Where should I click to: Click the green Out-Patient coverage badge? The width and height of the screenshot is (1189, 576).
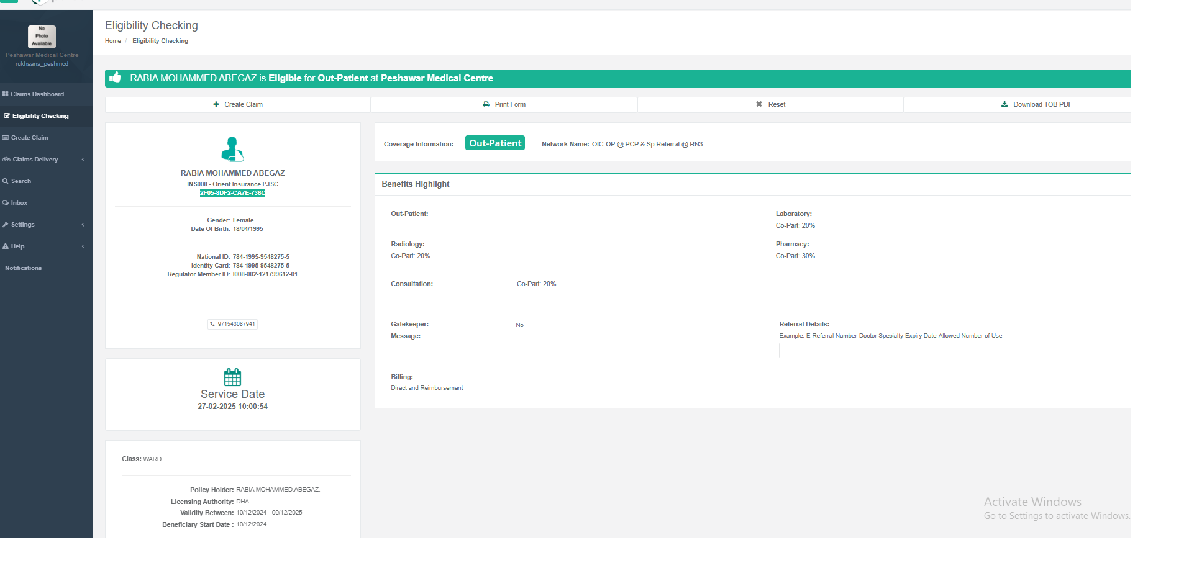pos(494,143)
